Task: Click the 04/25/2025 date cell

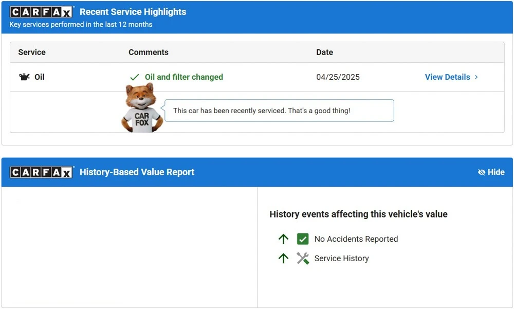Action: [x=338, y=77]
